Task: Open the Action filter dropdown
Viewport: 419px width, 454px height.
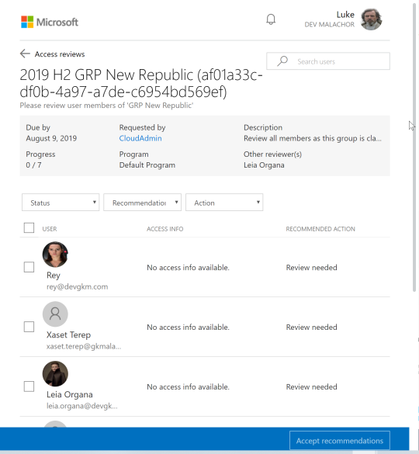Action: [x=224, y=203]
